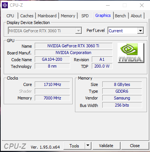The image size is (150, 152).
Task: Open the SPD tab
Action: 85,16
